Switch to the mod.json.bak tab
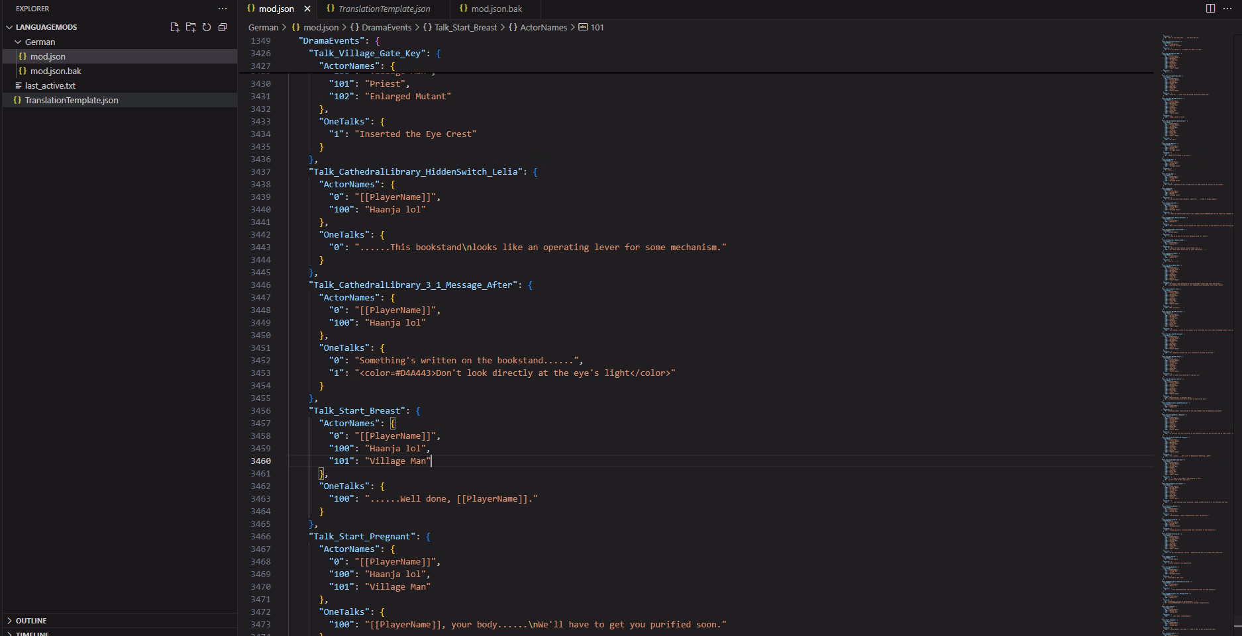This screenshot has height=636, width=1242. (x=496, y=9)
